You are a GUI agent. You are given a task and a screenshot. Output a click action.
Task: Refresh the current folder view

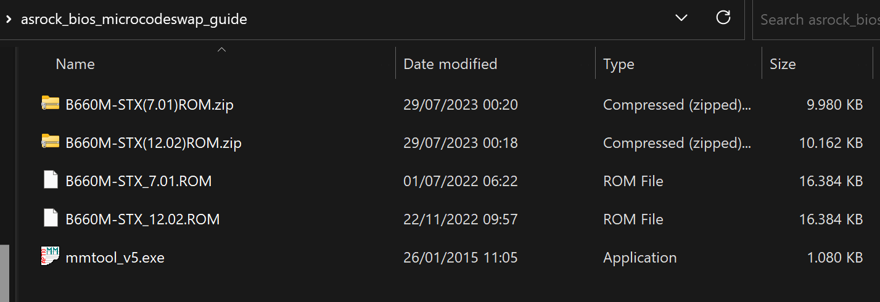point(723,18)
